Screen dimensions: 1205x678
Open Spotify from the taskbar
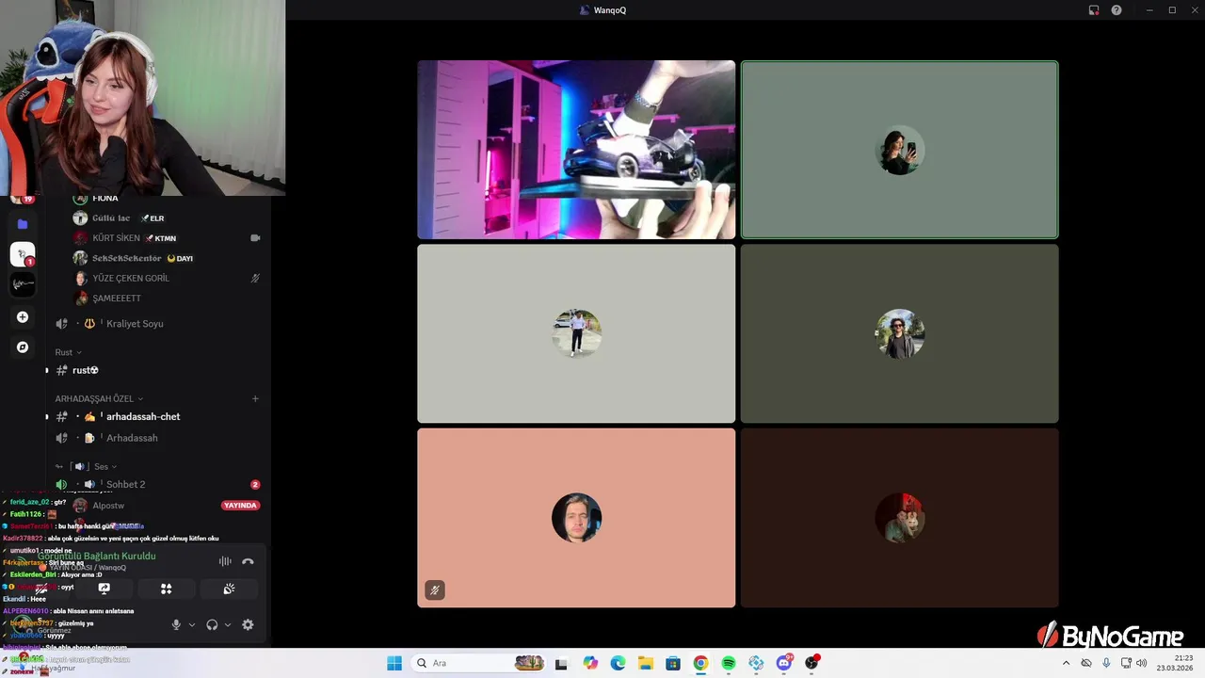(x=729, y=663)
